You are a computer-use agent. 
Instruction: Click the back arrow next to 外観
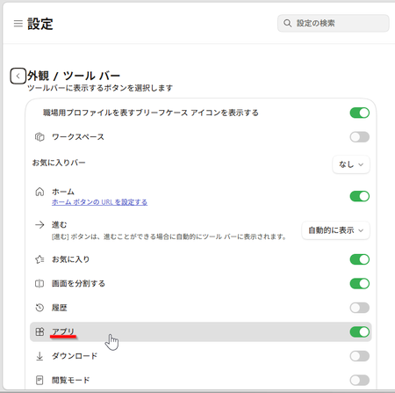pyautogui.click(x=18, y=76)
